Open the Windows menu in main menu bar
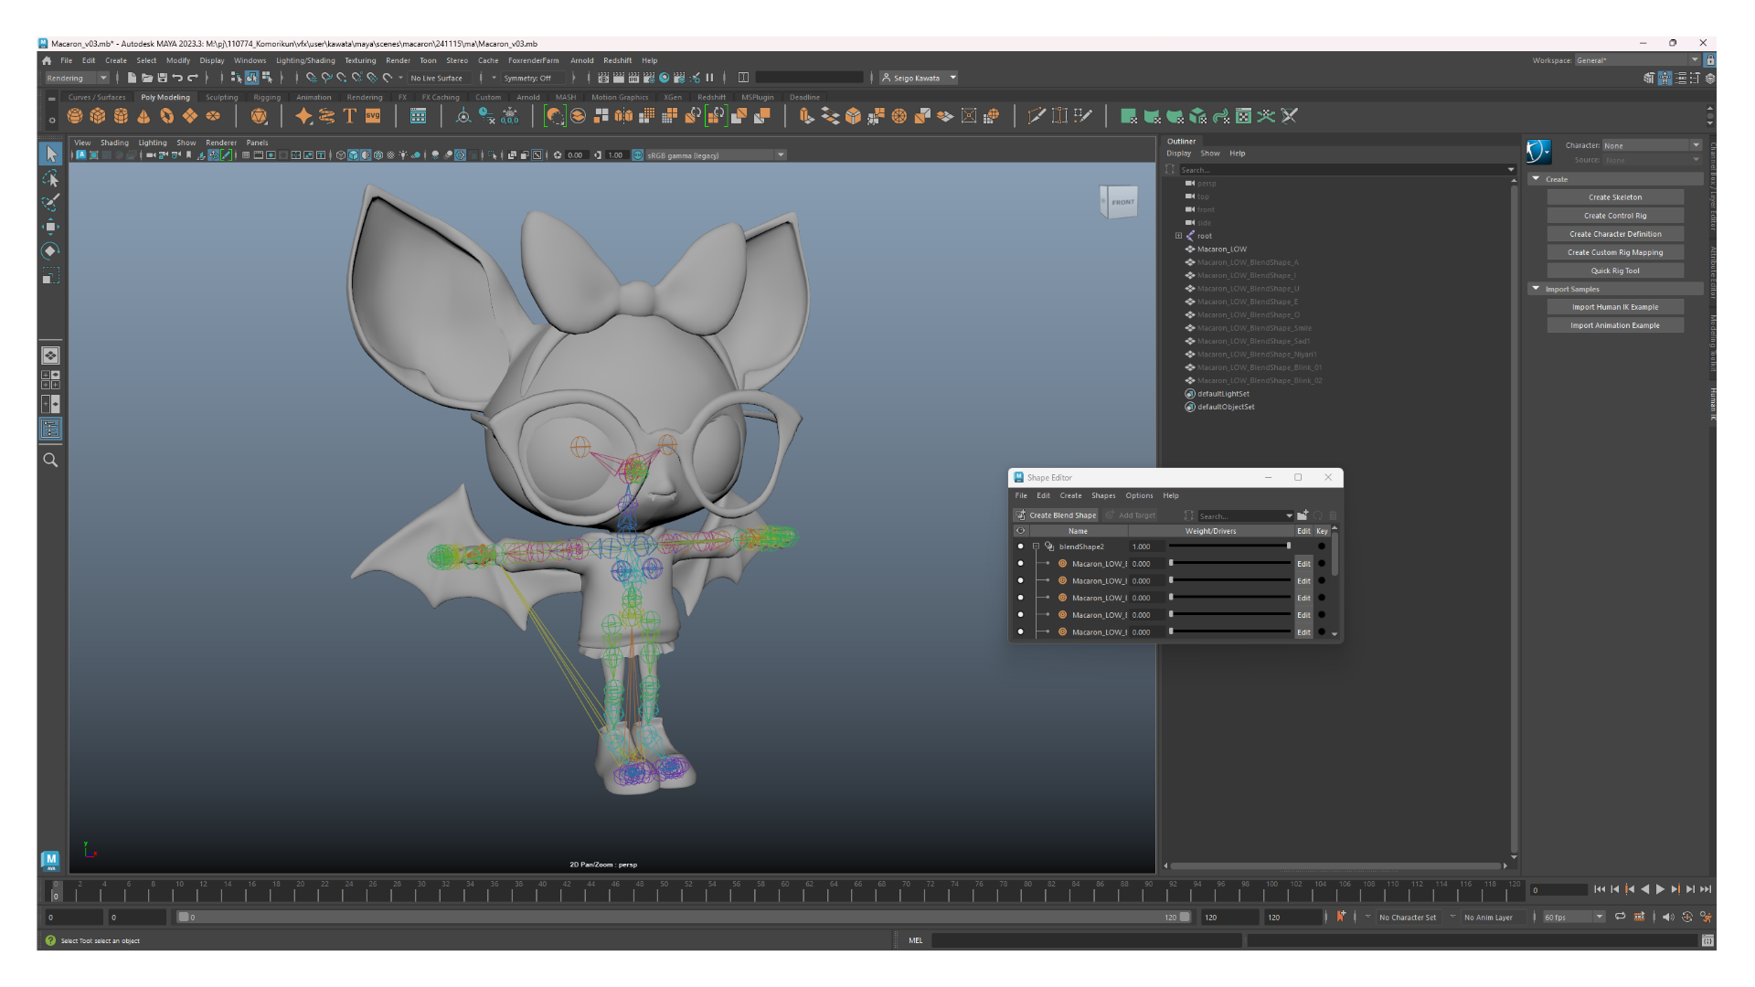The height and width of the screenshot is (987, 1755). [250, 60]
